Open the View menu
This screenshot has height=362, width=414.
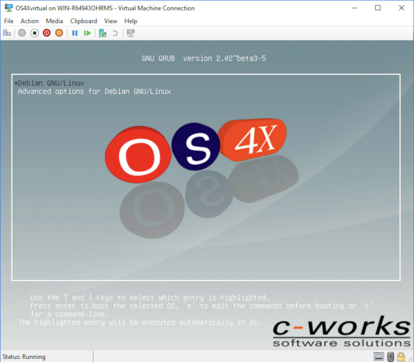[111, 21]
